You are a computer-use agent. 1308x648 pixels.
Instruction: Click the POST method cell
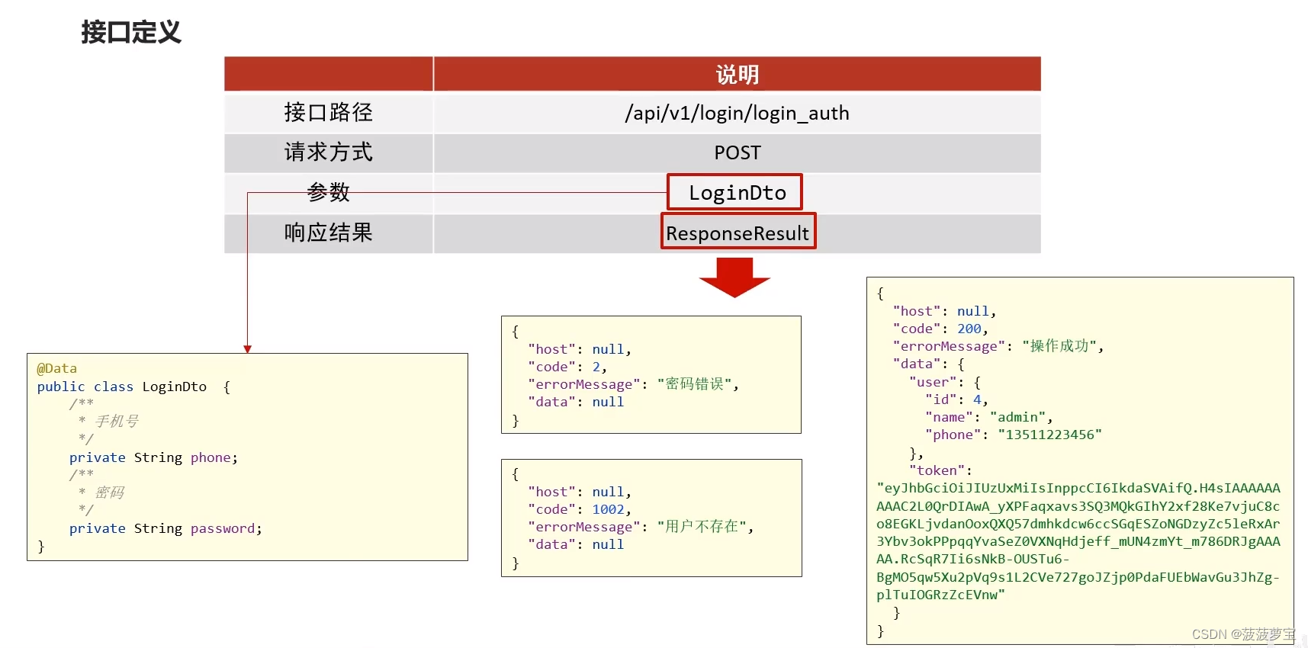pos(737,152)
